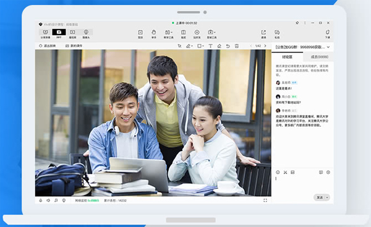
Task: Undo the last annotation
Action: pyautogui.click(x=228, y=46)
